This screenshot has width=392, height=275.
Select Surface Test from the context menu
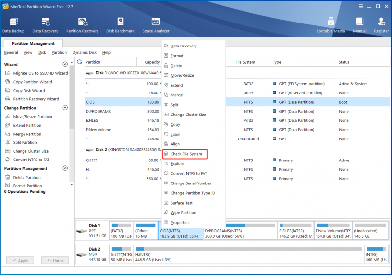pos(181,203)
